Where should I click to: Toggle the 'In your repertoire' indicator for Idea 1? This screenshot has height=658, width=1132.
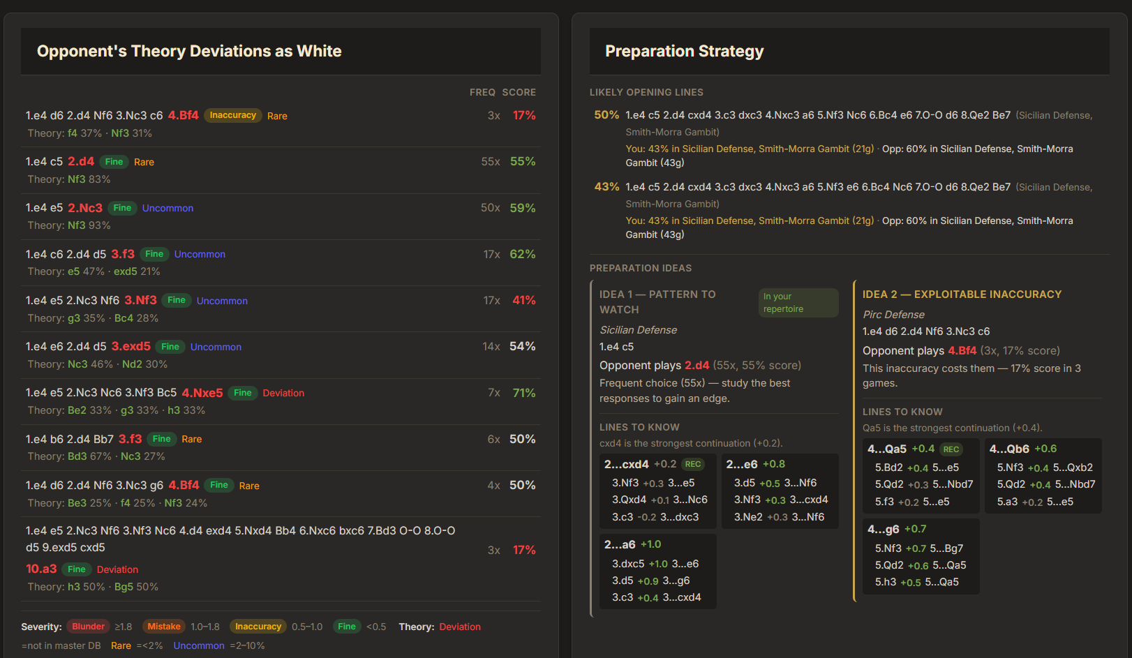[798, 302]
